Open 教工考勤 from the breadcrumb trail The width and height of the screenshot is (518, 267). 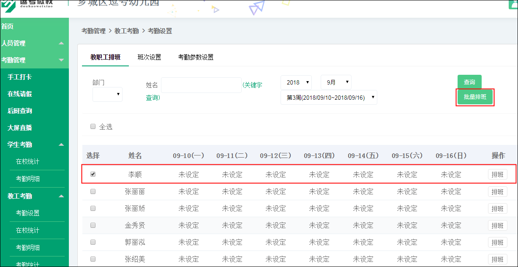tap(126, 31)
